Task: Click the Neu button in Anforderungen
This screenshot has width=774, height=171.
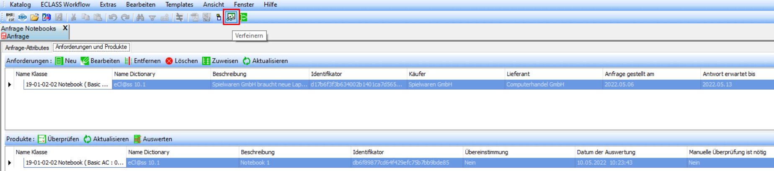Action: point(66,61)
